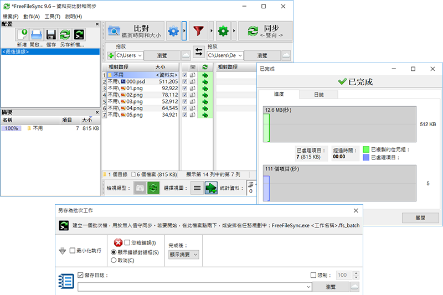The height and width of the screenshot is (295, 443).
Task: Click the 另存新檔 green sync icon
Action: pyautogui.click(x=65, y=35)
